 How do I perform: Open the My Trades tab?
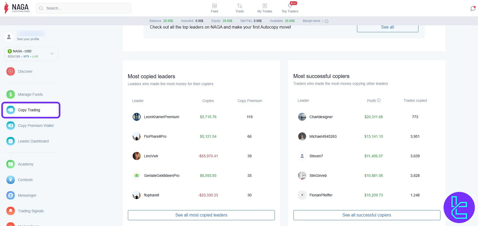265,8
